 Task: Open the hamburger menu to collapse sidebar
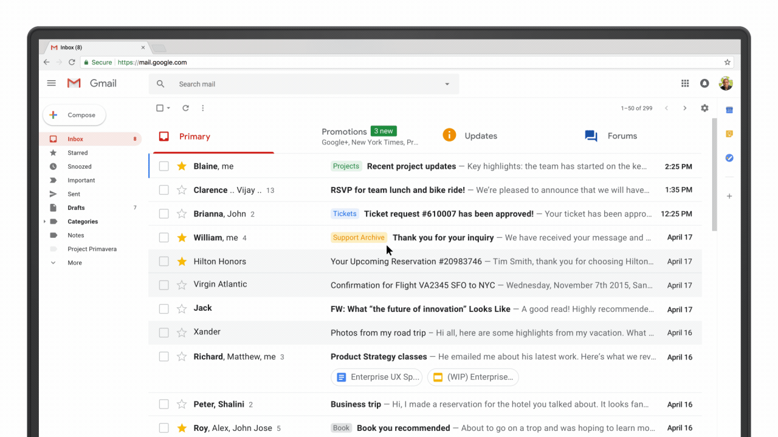51,83
